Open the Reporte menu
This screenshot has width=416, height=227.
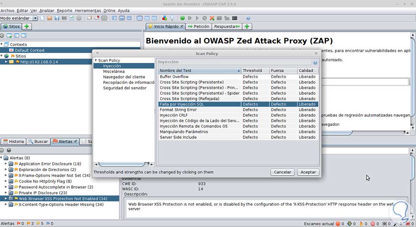pyautogui.click(x=64, y=10)
